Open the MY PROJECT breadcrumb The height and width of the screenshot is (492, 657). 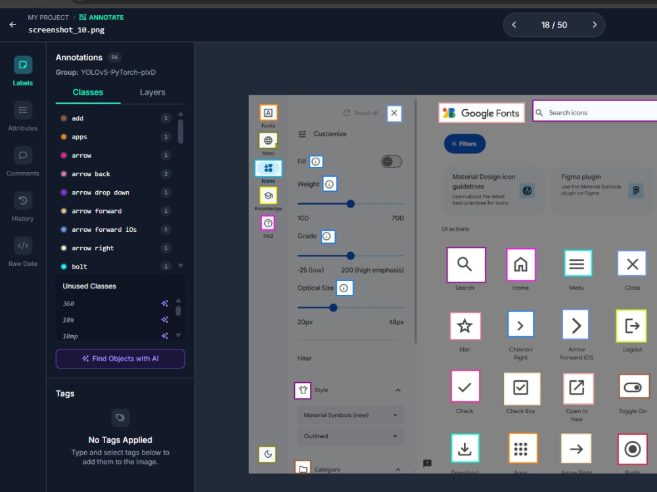pyautogui.click(x=48, y=18)
